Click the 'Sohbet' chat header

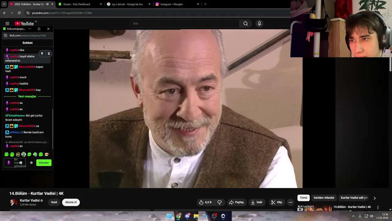point(28,43)
